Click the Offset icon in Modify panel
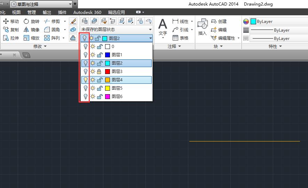Image resolution: width=308 pixels, height=188 pixels. (73, 38)
